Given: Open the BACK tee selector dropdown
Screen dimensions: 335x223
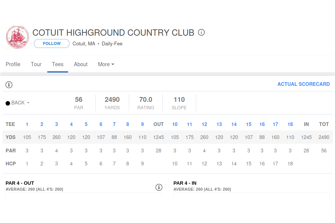Looking at the screenshot, I should pyautogui.click(x=20, y=103).
